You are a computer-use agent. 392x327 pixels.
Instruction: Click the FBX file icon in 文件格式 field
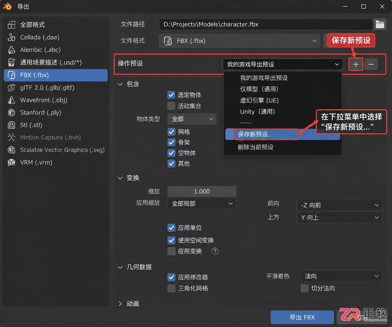click(168, 41)
